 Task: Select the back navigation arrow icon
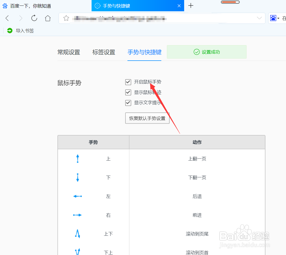coord(7,18)
